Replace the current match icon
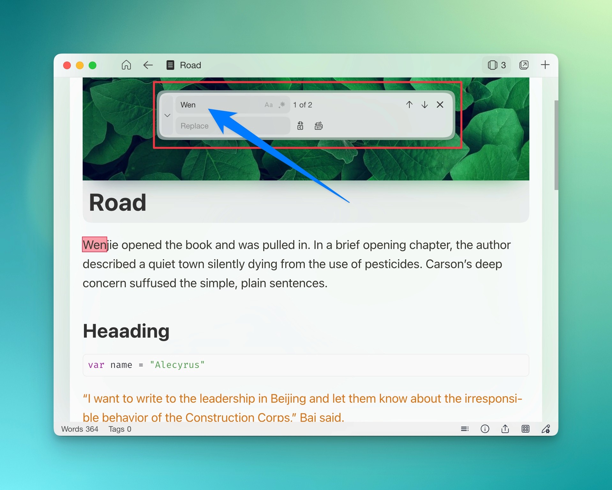The height and width of the screenshot is (490, 612). click(300, 126)
